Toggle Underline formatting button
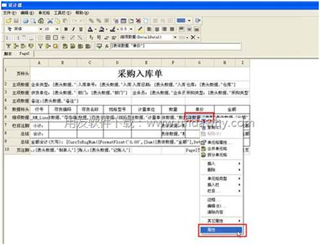This screenshot has height=245, width=320. coord(81,29)
